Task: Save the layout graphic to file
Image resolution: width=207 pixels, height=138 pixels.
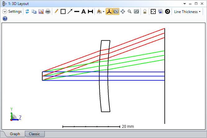Action: click(x=41, y=11)
